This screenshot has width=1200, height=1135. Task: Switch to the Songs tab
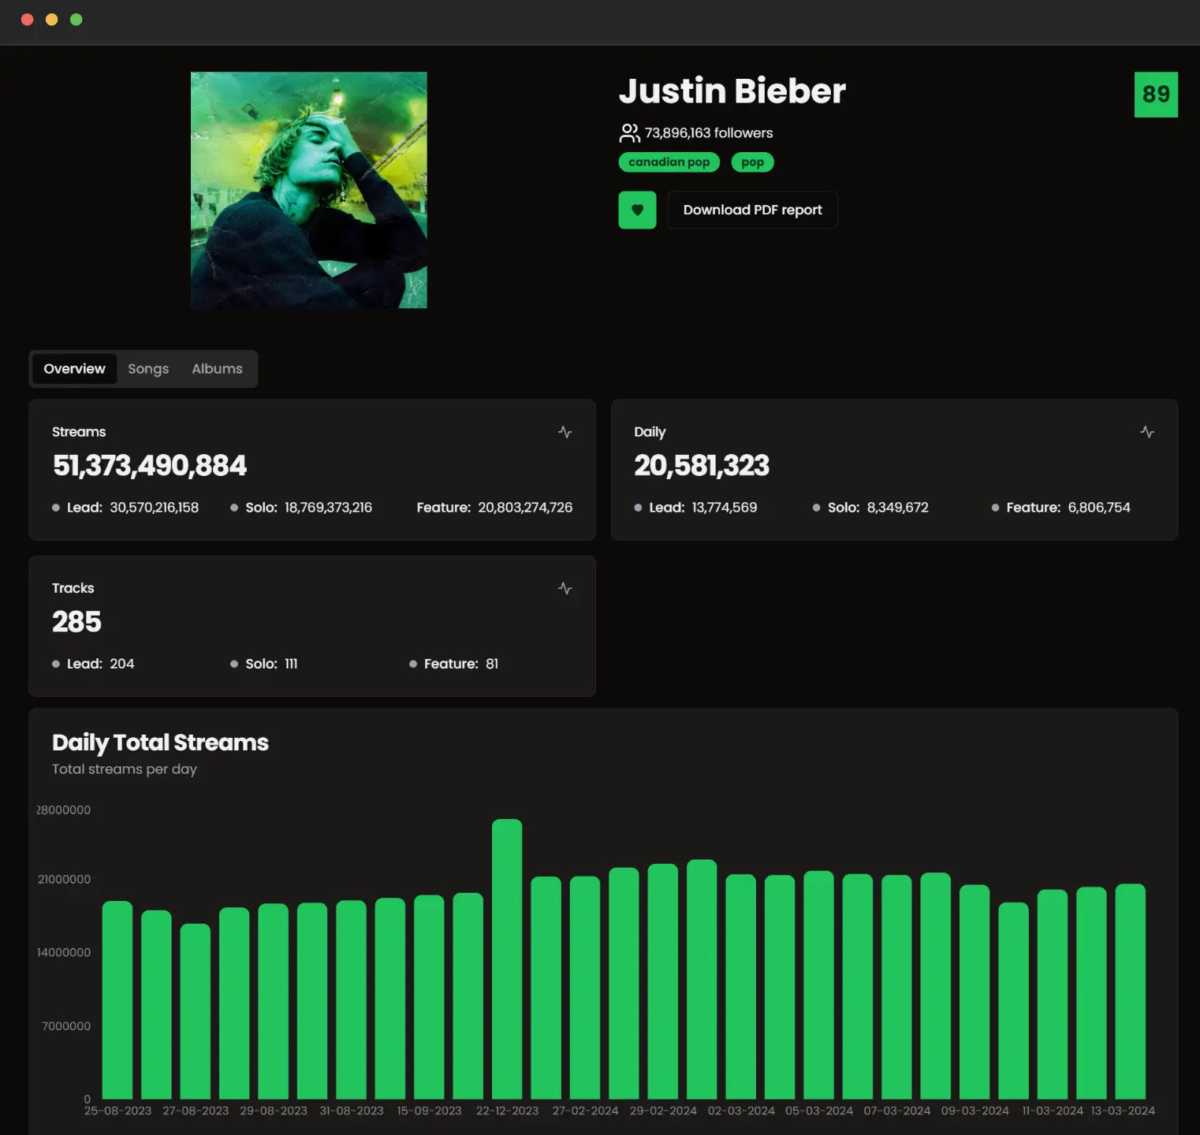pos(148,369)
